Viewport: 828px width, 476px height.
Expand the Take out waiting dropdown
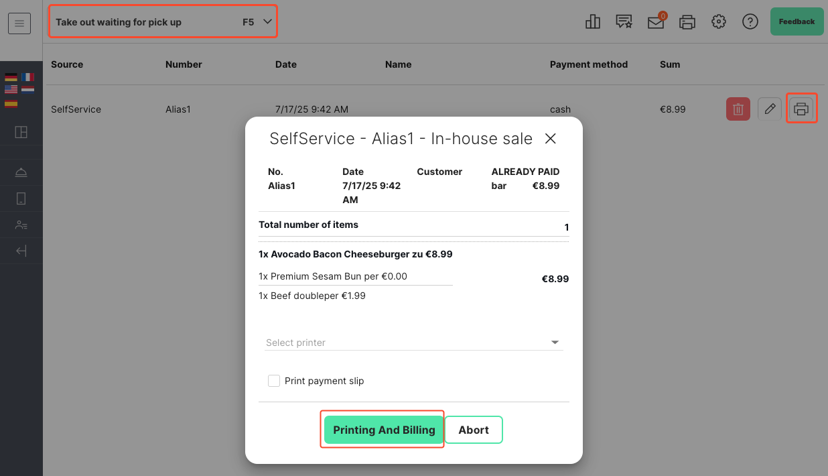(x=163, y=22)
